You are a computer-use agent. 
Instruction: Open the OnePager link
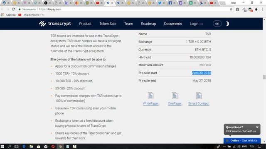coord(175,103)
